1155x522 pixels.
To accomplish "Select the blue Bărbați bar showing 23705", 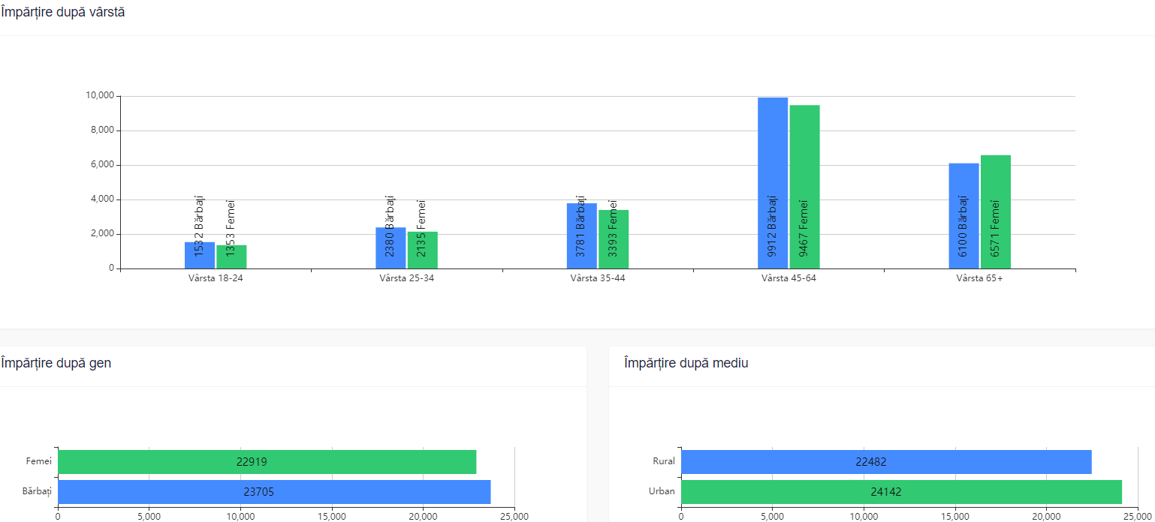I will (x=274, y=492).
